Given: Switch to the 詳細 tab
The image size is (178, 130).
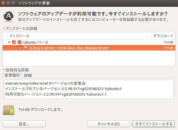Looking at the screenshot, I should 28,75.
